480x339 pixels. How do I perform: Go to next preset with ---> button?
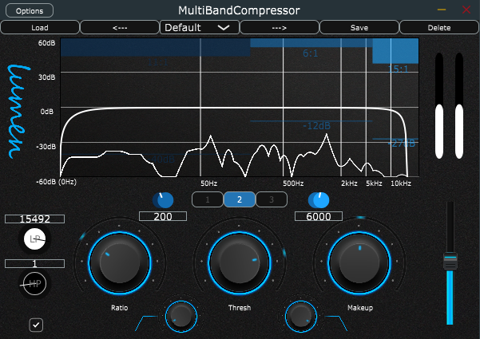[279, 27]
